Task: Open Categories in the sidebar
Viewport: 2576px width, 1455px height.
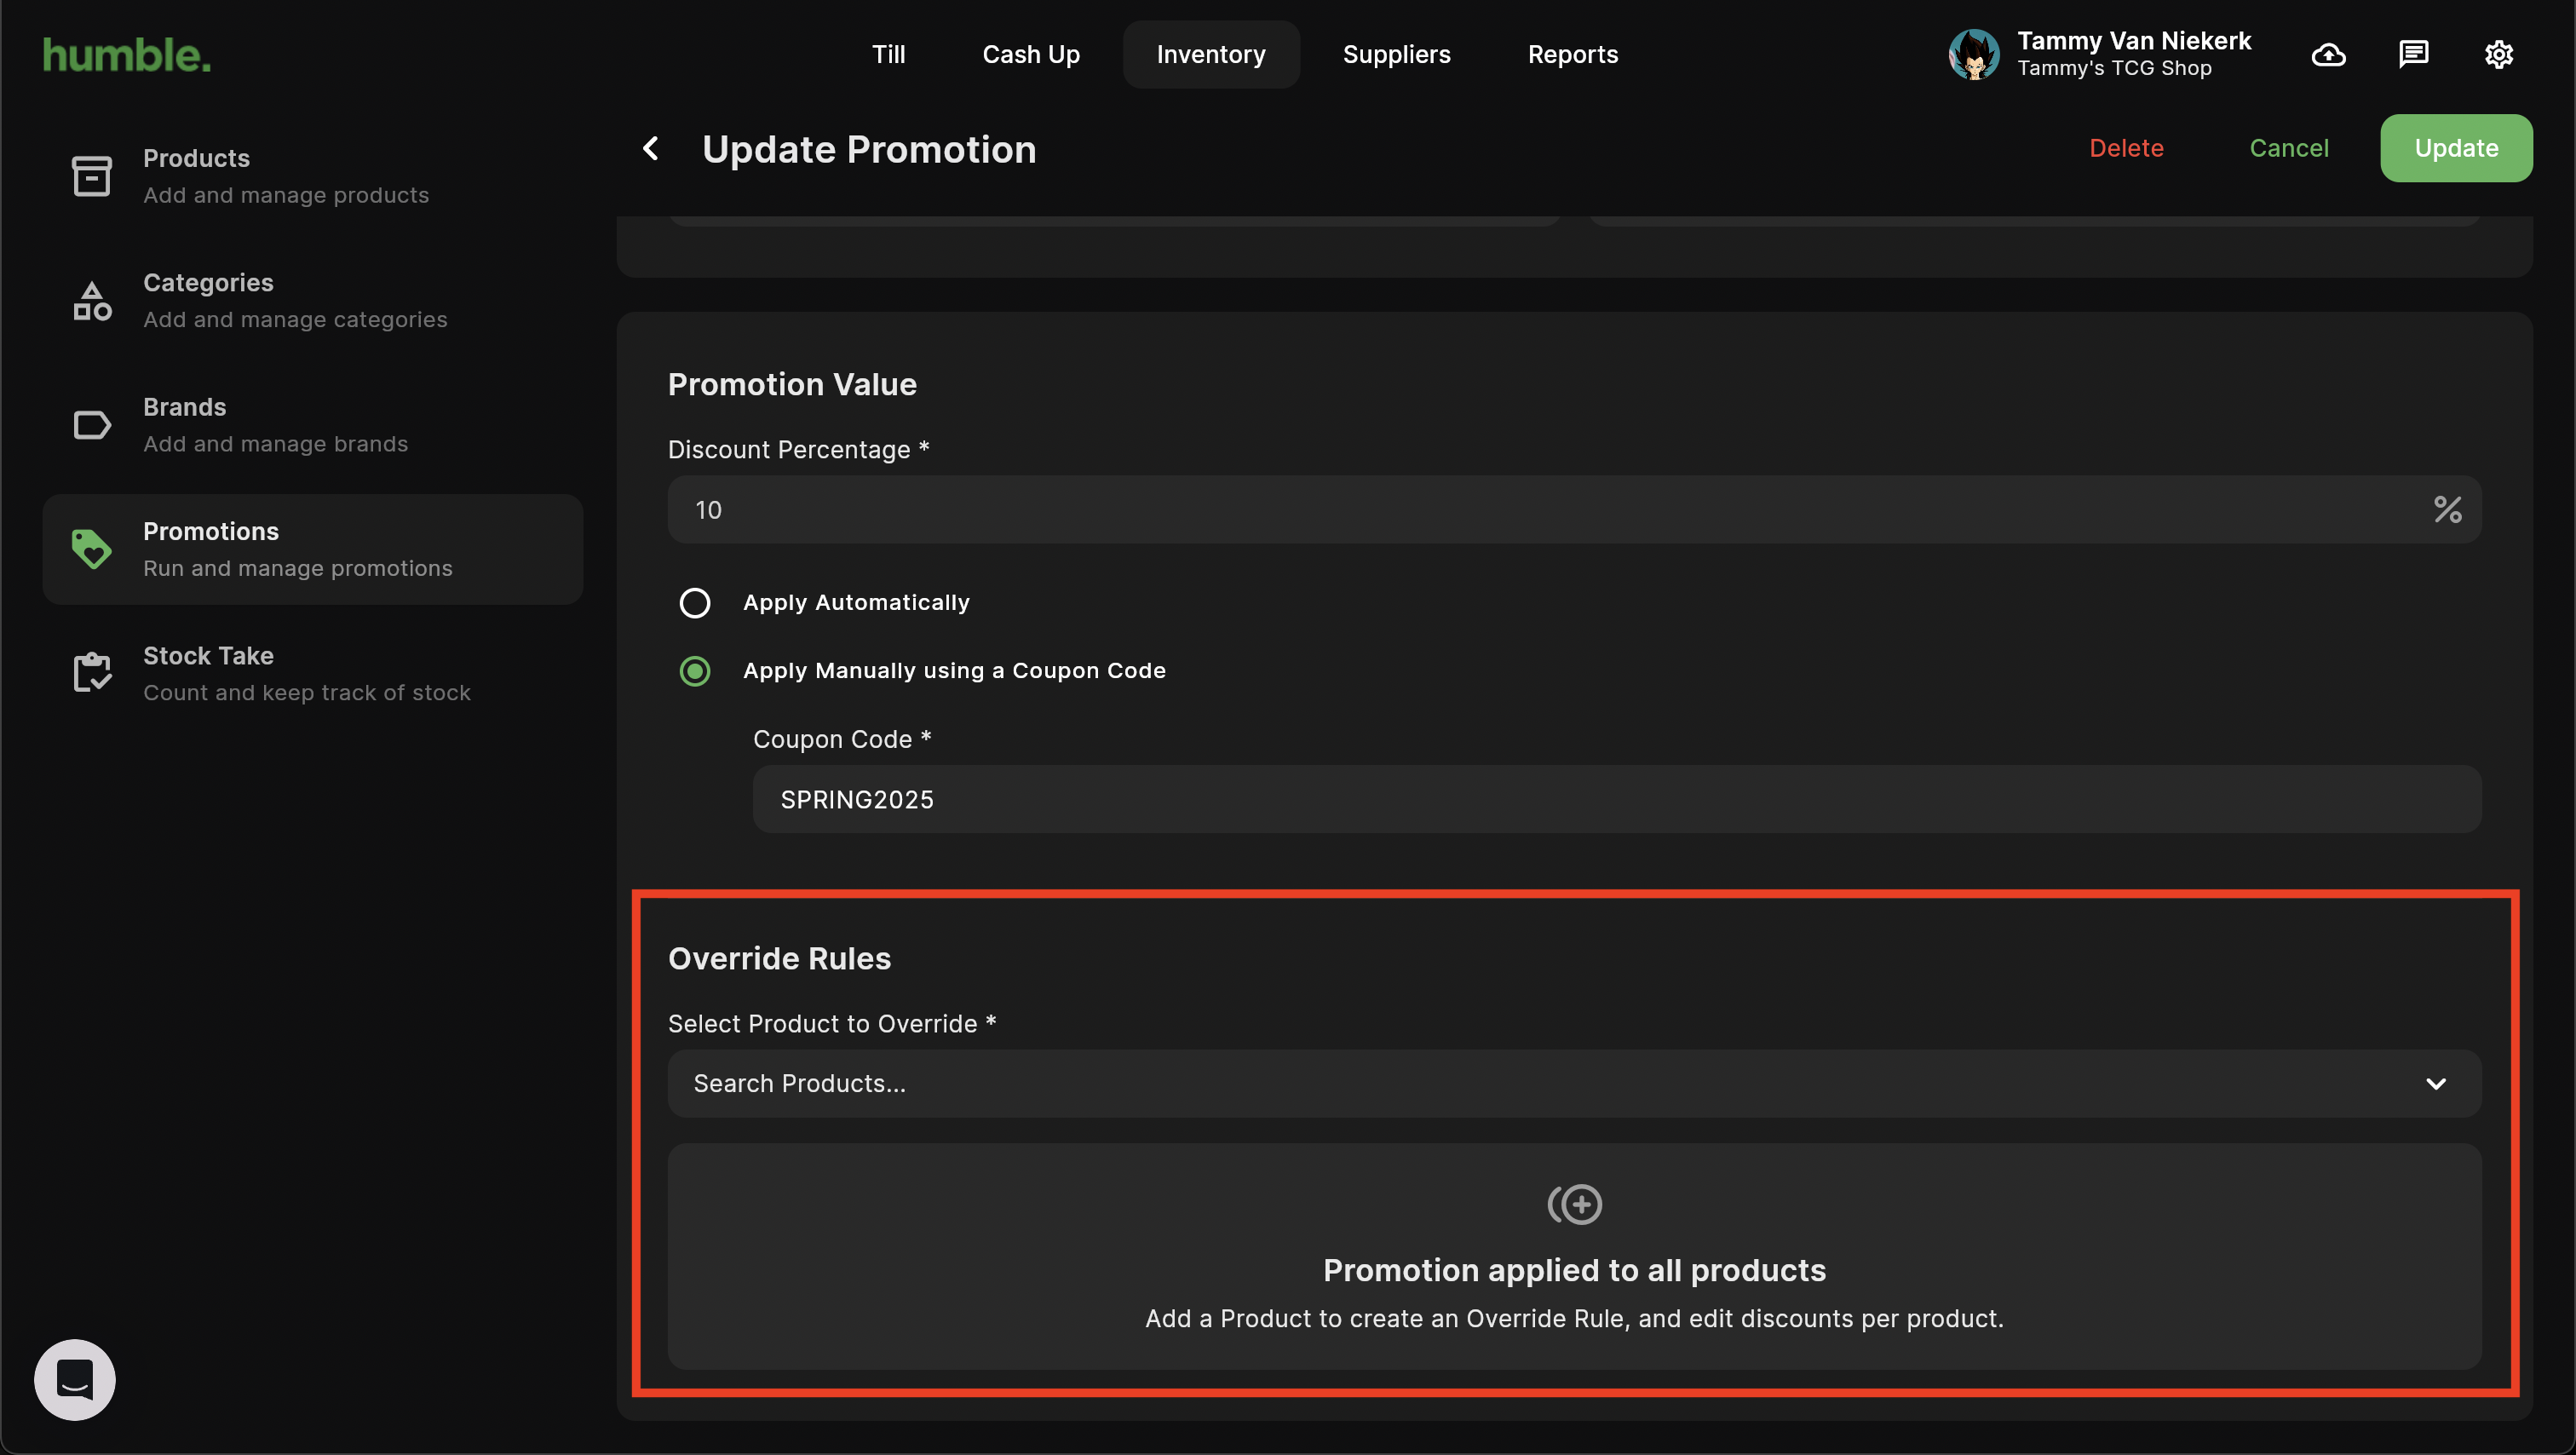Action: pyautogui.click(x=313, y=300)
